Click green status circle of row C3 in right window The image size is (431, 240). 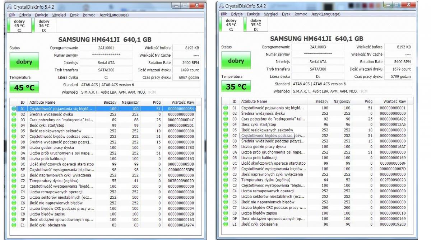point(226,186)
